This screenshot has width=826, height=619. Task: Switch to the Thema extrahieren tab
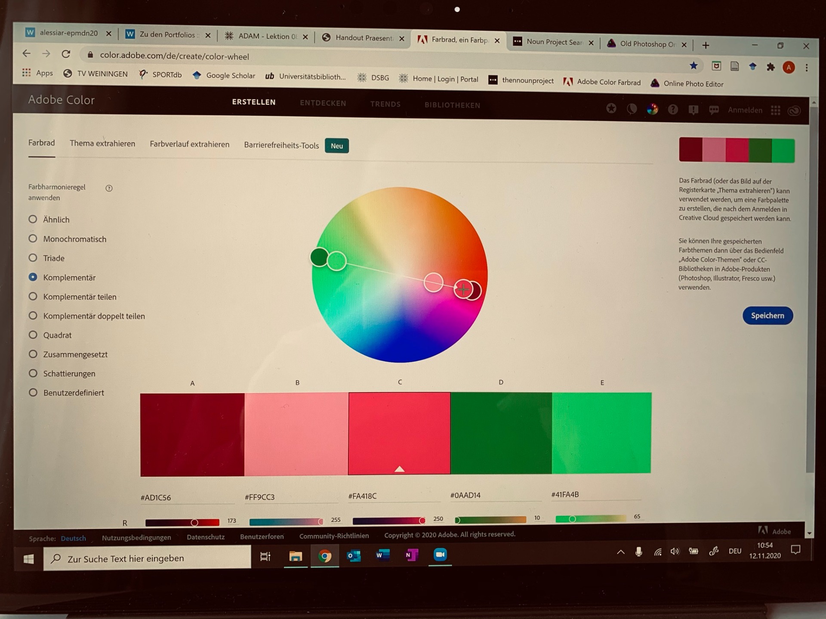102,144
